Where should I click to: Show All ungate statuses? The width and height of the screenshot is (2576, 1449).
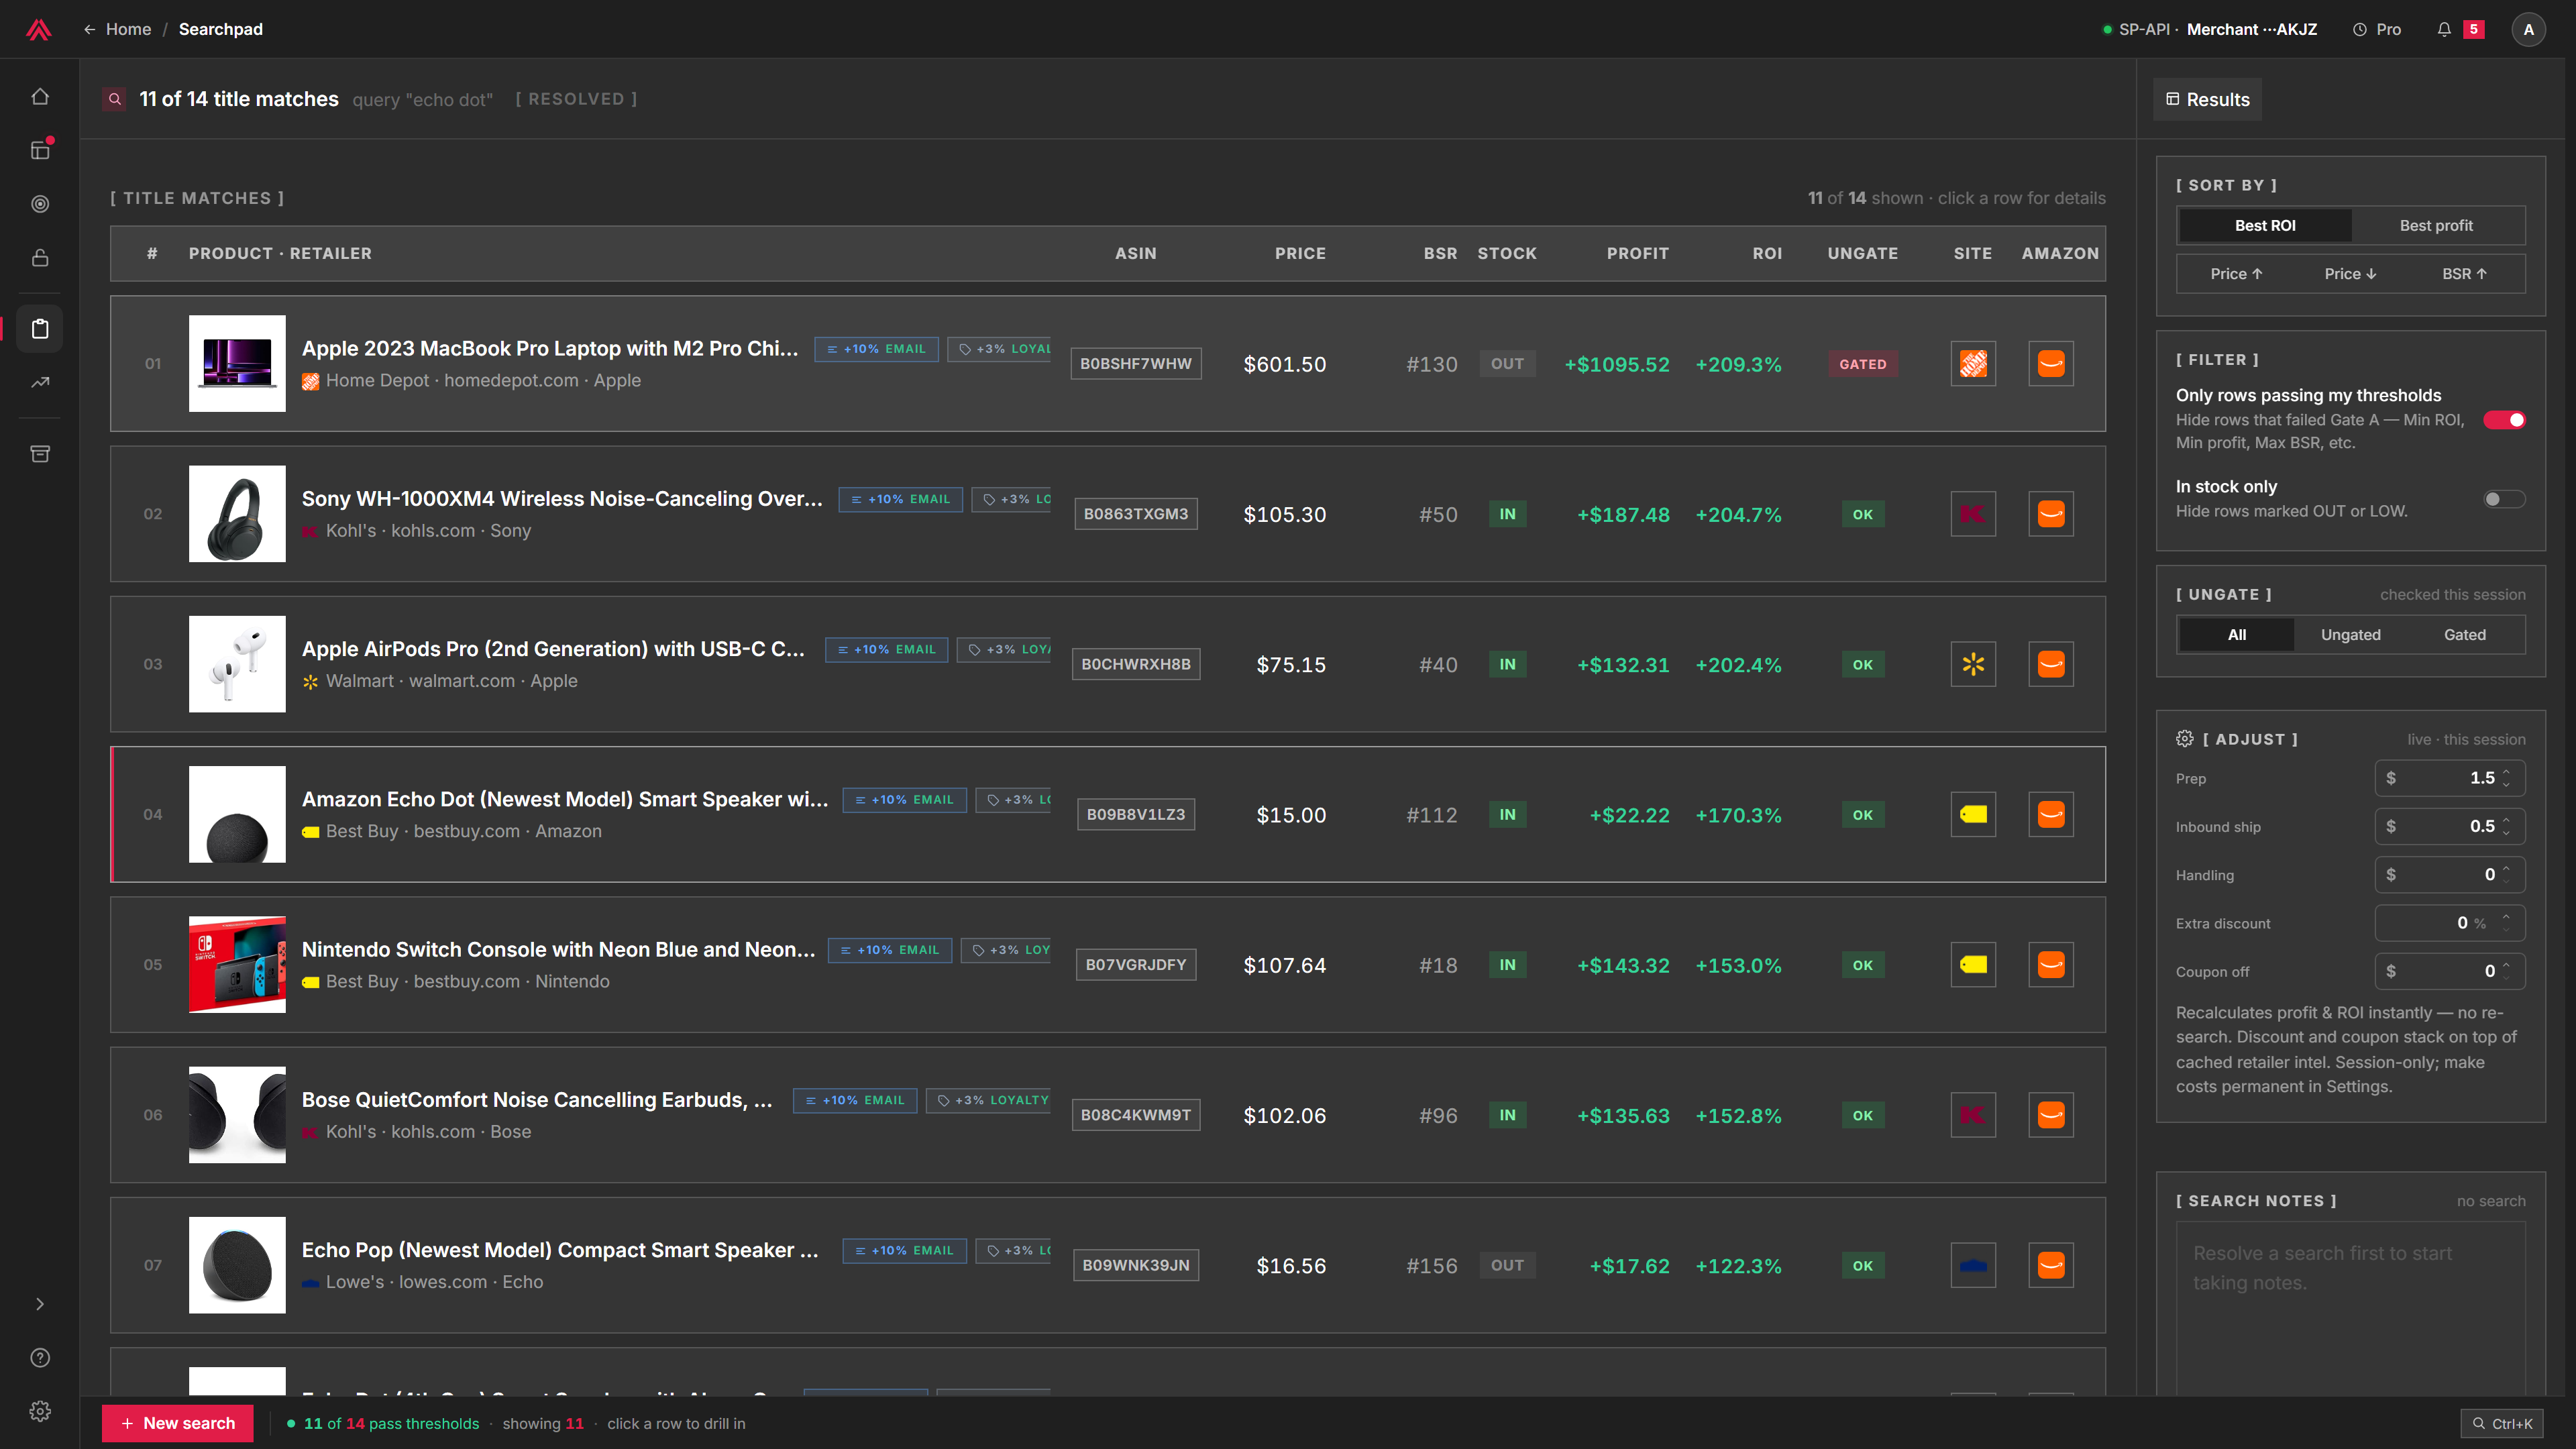2237,635
